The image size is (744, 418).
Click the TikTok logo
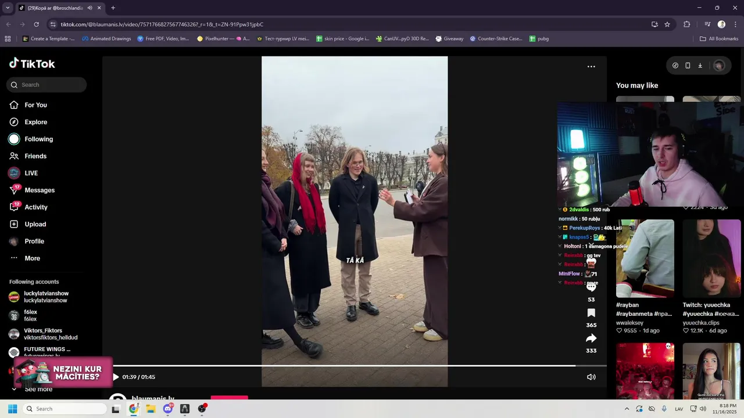(32, 64)
